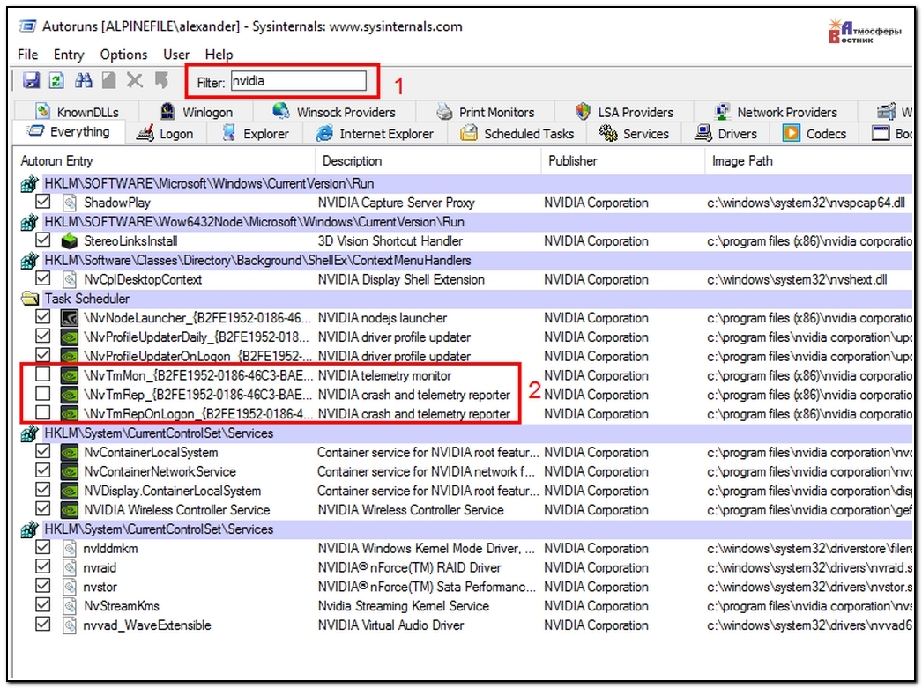
Task: Click the grayed Properties toolbar icon
Action: [x=108, y=80]
